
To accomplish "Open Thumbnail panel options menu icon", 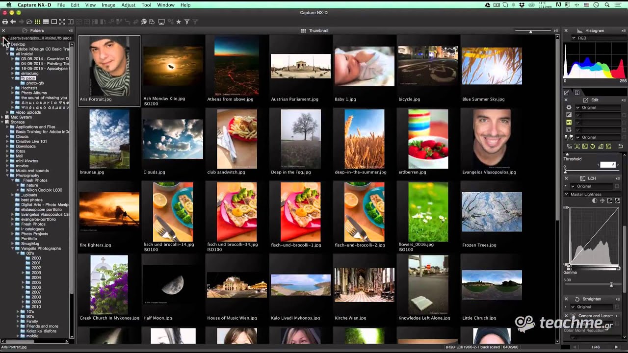I will pos(556,30).
